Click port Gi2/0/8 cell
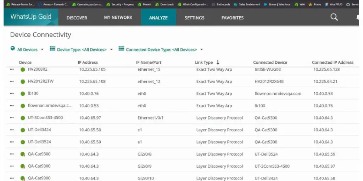Viewport: 363px width, 181px height. coord(145,154)
